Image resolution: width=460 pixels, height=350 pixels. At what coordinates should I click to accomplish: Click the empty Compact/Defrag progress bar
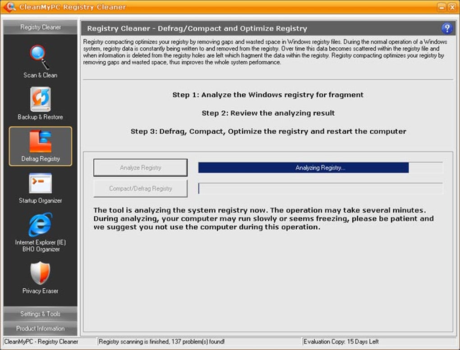(x=320, y=188)
